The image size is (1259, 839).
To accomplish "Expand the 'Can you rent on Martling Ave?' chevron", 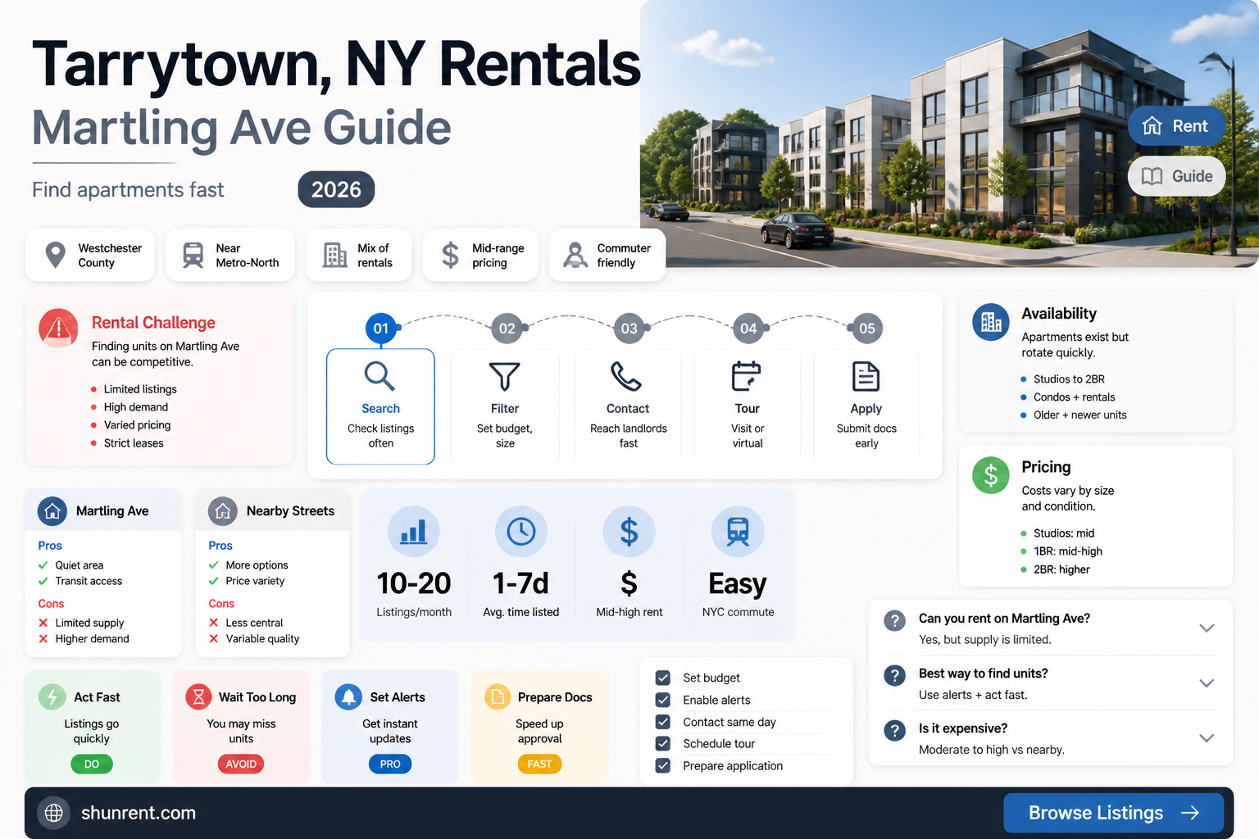I will (1207, 628).
